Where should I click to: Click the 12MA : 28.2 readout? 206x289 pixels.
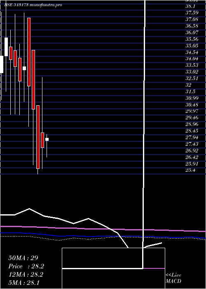26,275
